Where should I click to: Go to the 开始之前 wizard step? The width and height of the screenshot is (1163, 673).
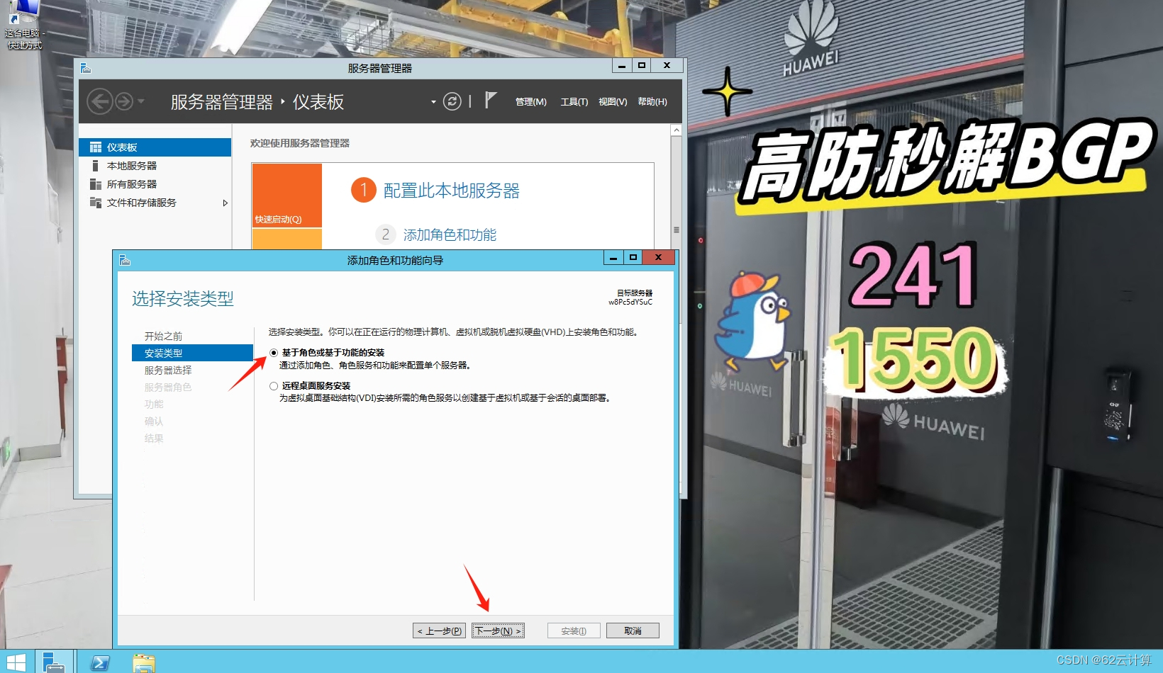pyautogui.click(x=163, y=336)
